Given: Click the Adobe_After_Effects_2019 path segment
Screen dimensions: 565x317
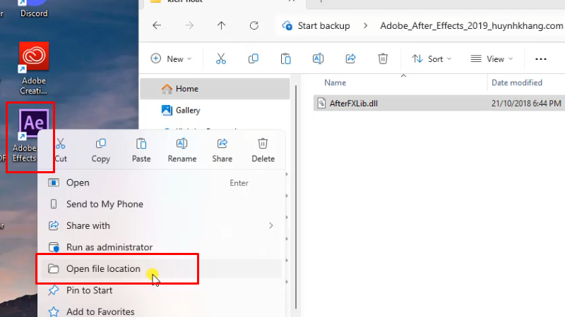Looking at the screenshot, I should pyautogui.click(x=471, y=26).
